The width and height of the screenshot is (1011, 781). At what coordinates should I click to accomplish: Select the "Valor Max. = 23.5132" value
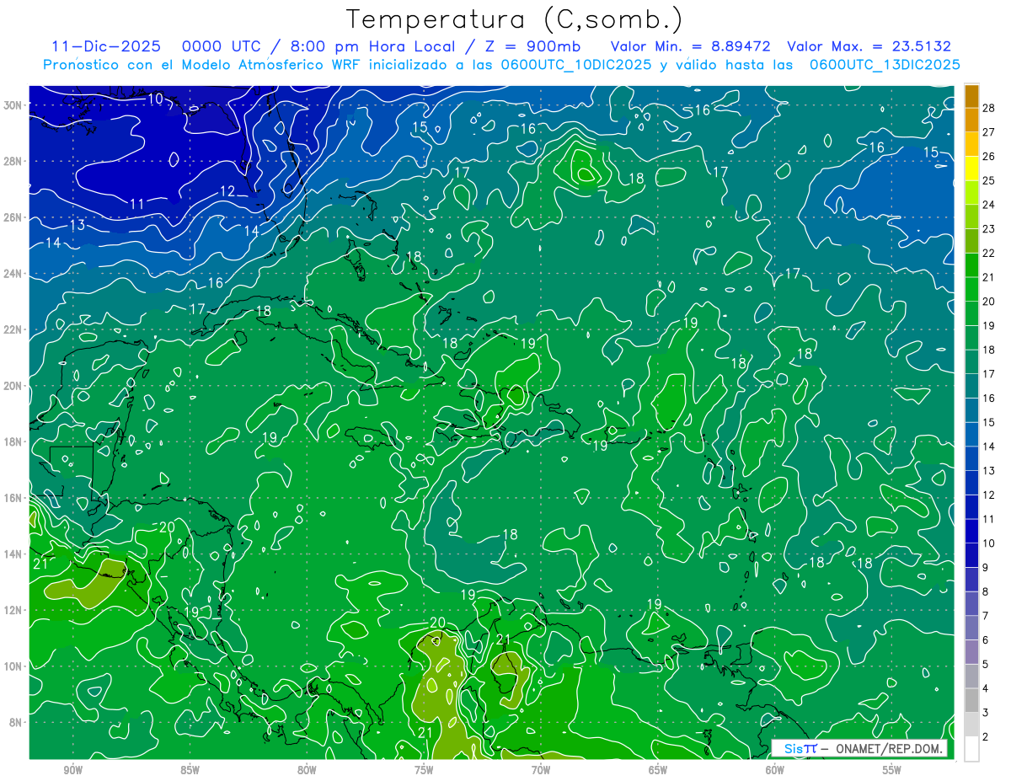pyautogui.click(x=869, y=46)
